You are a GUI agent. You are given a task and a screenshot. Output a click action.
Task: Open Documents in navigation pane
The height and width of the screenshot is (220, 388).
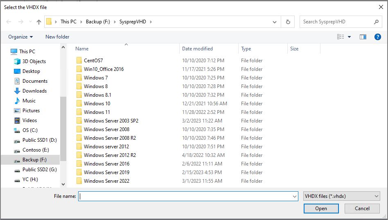click(35, 81)
